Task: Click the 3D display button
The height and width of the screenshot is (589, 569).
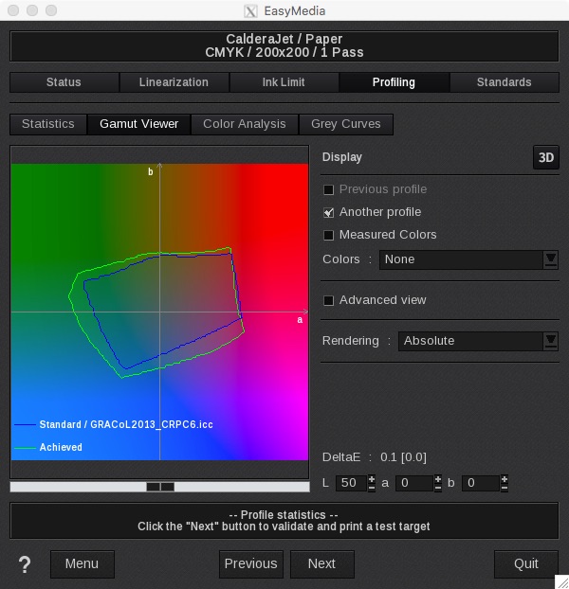Action: [x=545, y=157]
